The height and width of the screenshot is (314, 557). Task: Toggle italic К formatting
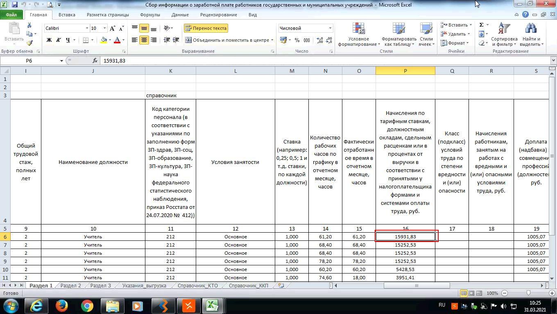[x=58, y=40]
